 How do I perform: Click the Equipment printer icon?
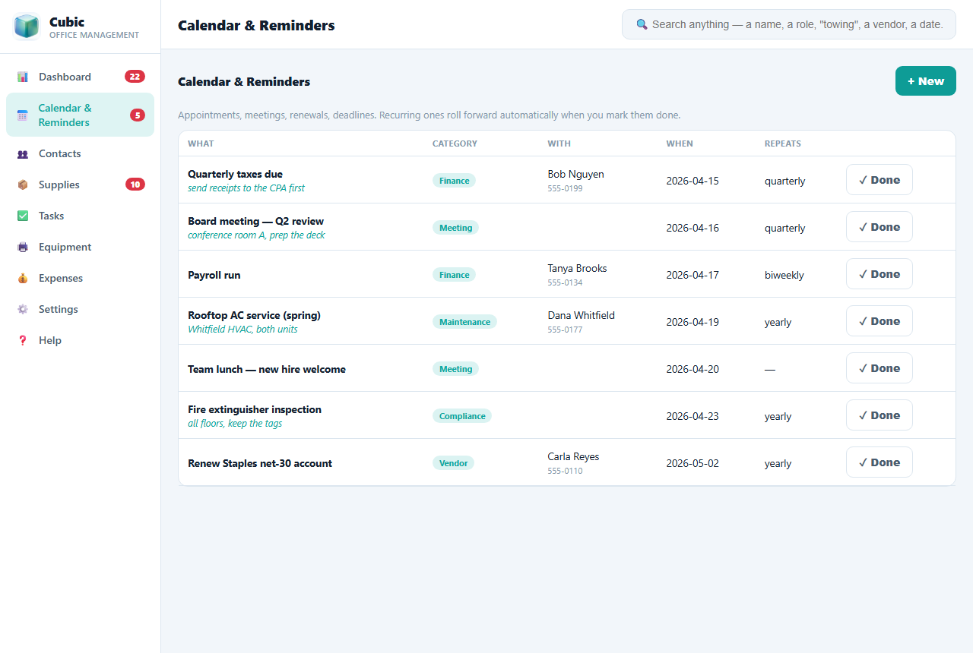click(23, 247)
